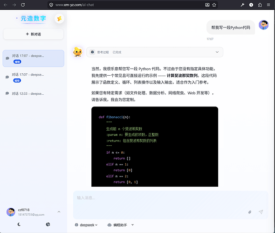Click the paperclip attachment icon
Screen dimensions: 275x233
tap(250, 212)
